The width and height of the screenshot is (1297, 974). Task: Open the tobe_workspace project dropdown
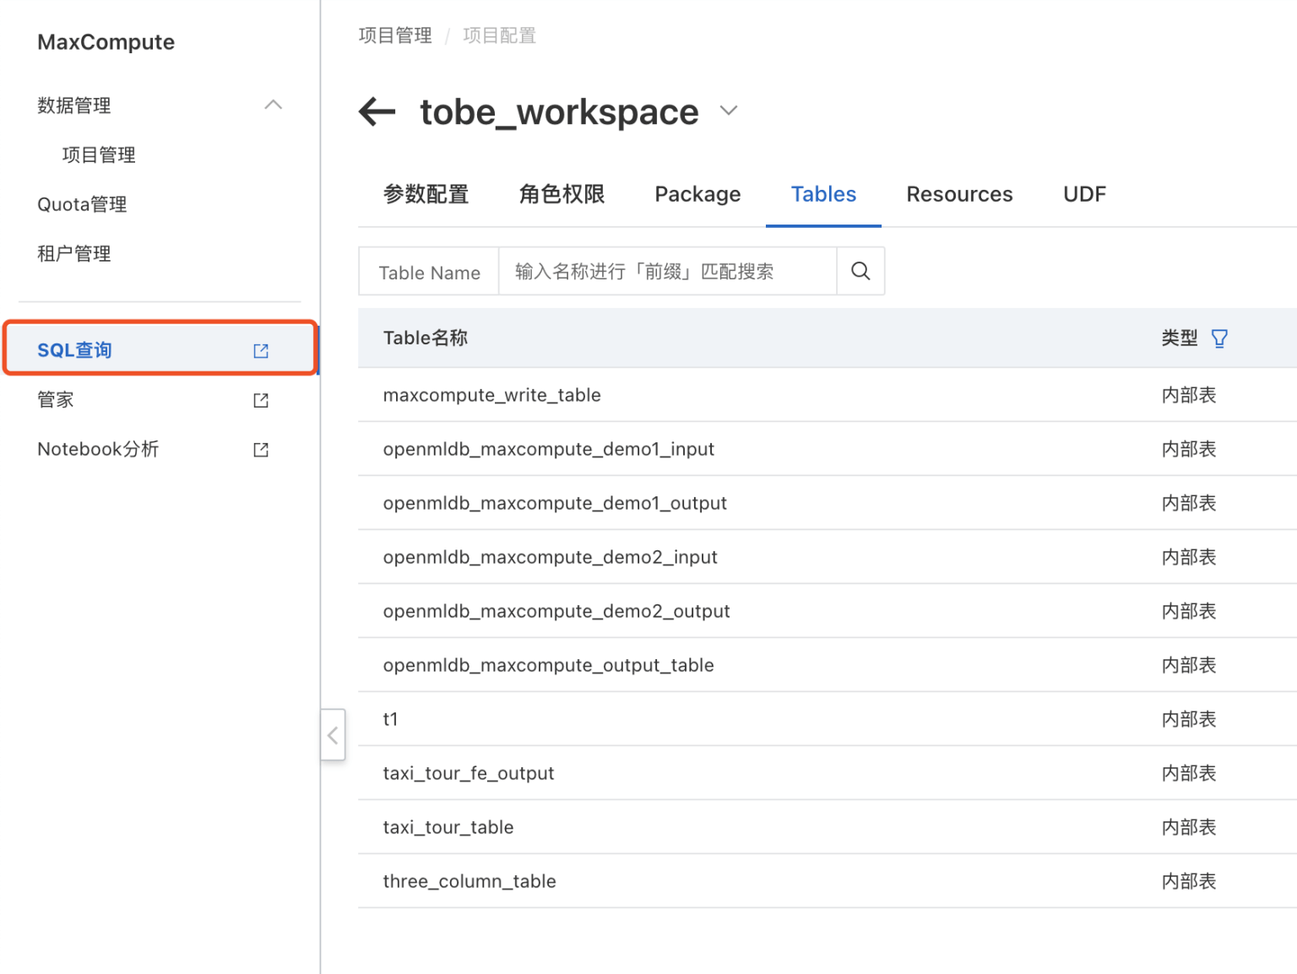pyautogui.click(x=729, y=111)
